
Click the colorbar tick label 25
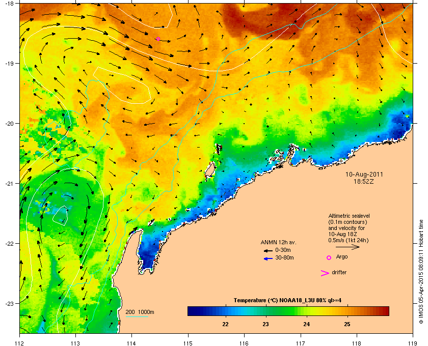click(x=347, y=325)
